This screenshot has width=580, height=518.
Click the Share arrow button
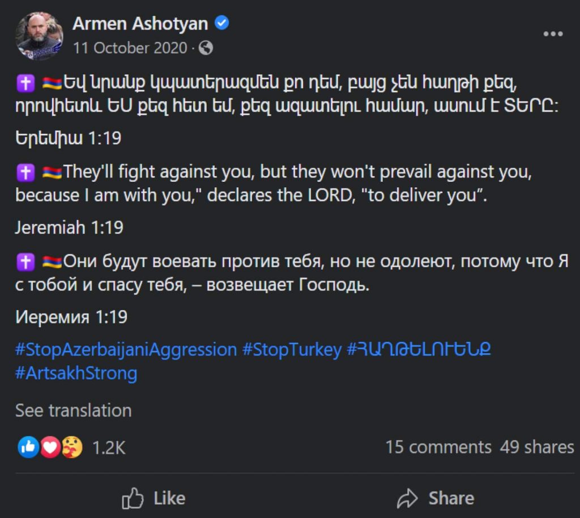436,498
